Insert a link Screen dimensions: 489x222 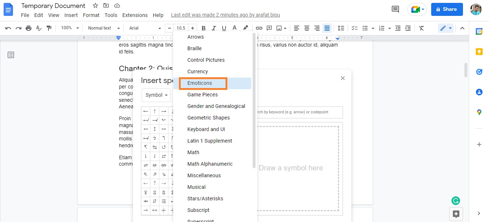259,28
